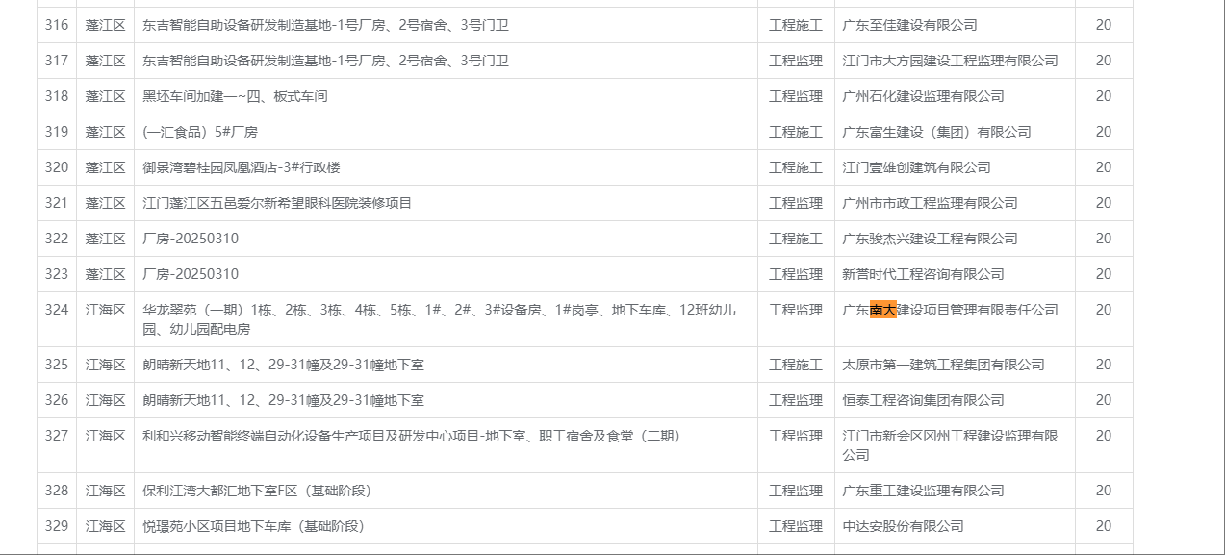Click score 20 in row 327
Screen dimensions: 1225x555
tap(1103, 436)
